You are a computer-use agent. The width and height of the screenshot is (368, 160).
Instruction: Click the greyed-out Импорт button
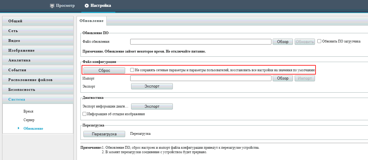click(x=305, y=78)
